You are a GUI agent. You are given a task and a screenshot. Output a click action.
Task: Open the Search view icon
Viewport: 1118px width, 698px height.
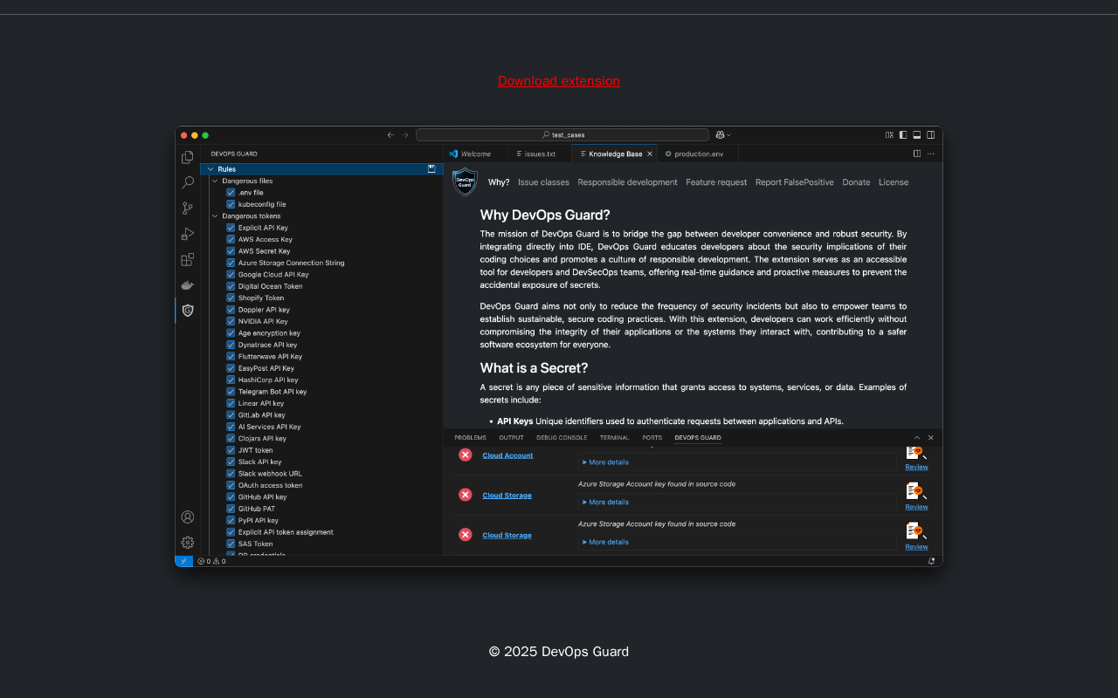click(x=187, y=182)
